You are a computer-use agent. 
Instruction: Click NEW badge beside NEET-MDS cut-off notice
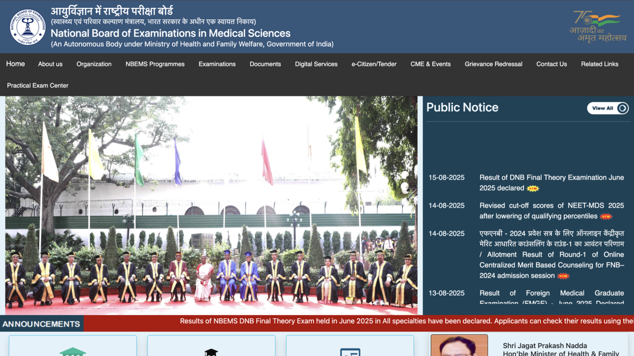(x=606, y=217)
